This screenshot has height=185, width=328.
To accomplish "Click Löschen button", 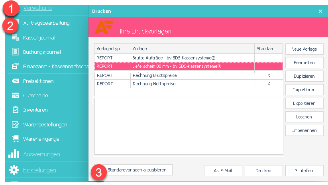I will [304, 117].
